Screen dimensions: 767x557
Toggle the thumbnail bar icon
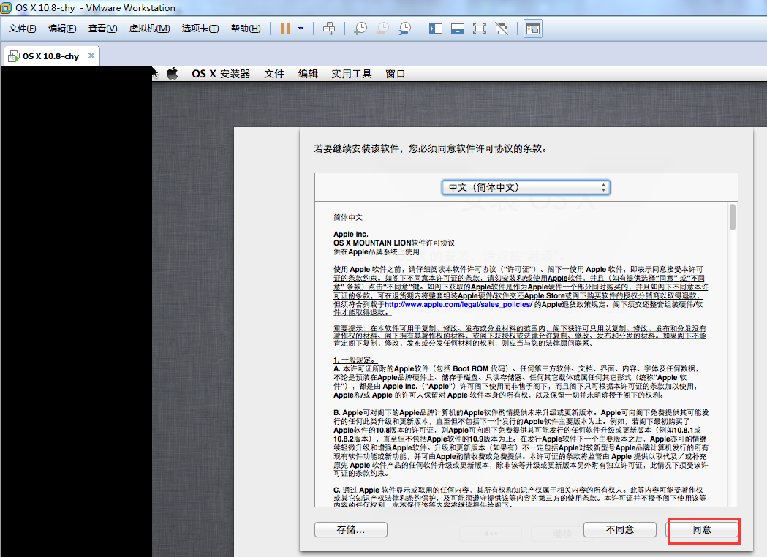[457, 29]
